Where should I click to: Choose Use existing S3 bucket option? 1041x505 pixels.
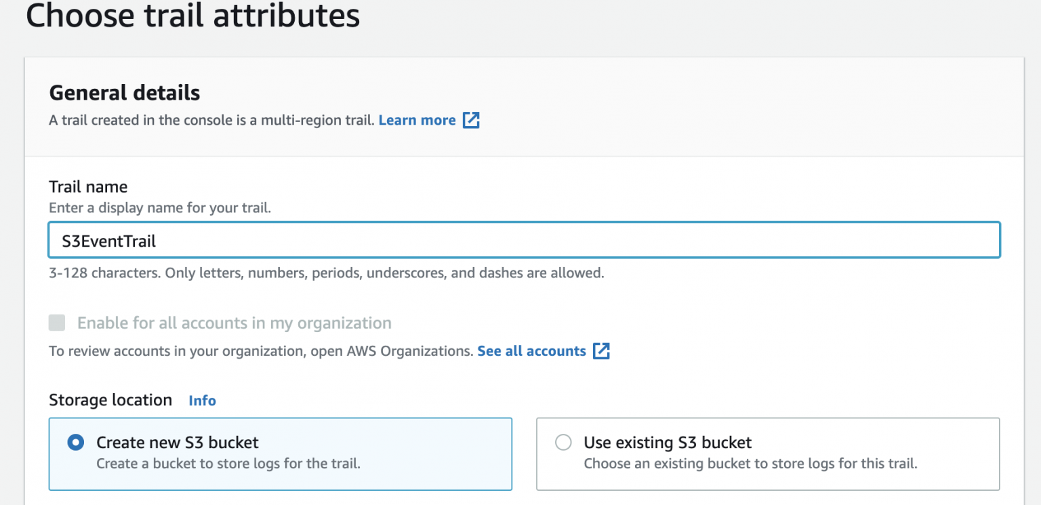[x=563, y=442]
